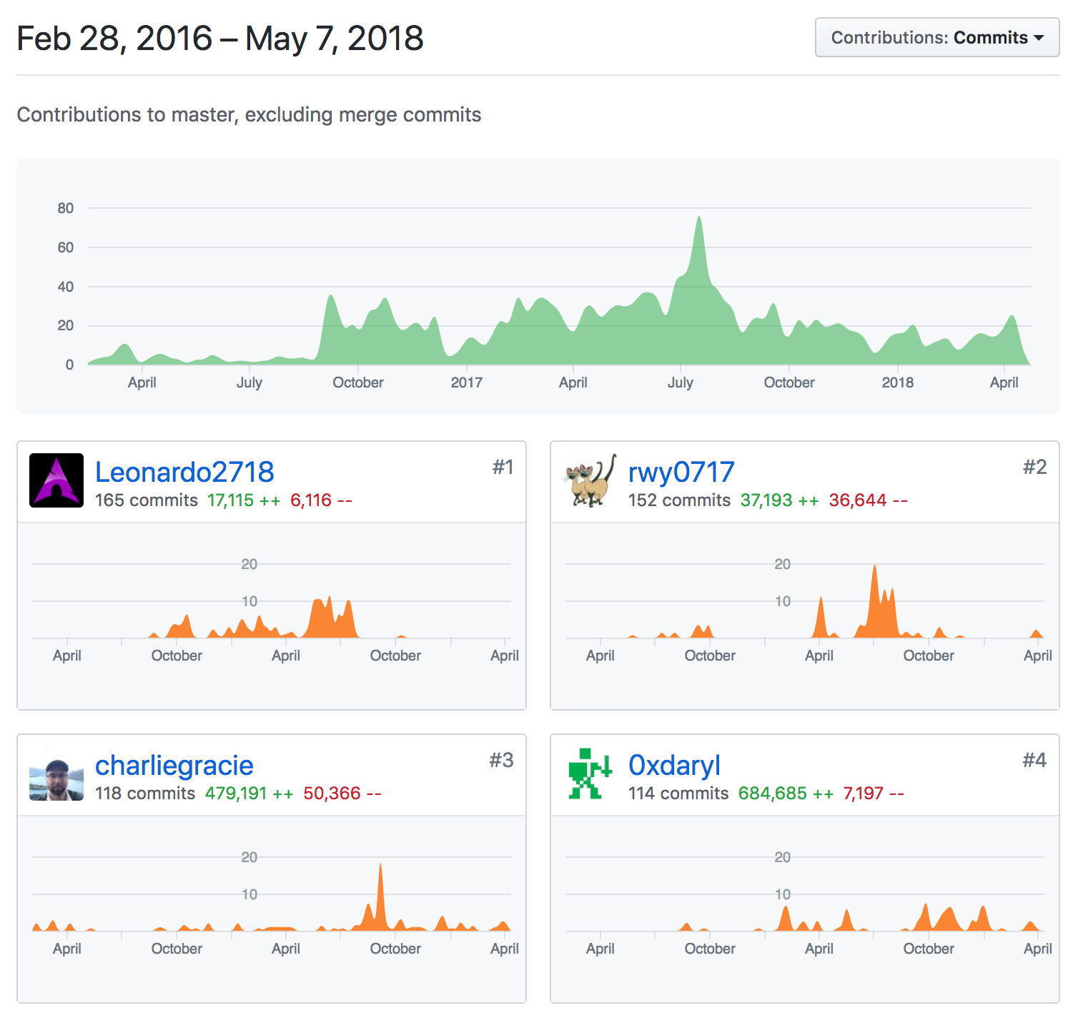Click the 2018 label on main graph axis
Viewport: 1068px width, 1018px height.
[897, 382]
